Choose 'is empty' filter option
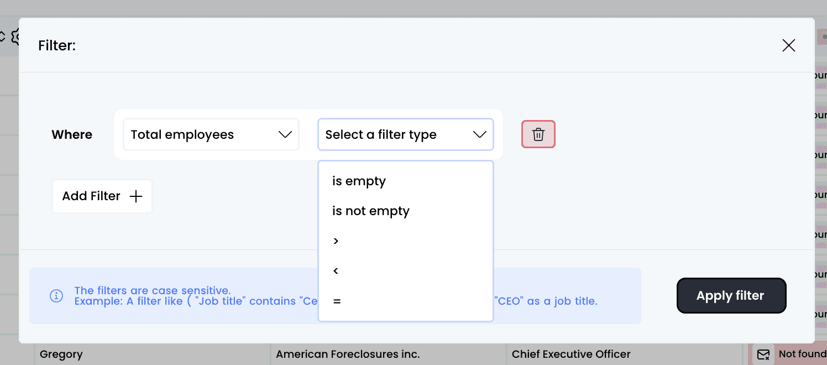The height and width of the screenshot is (365, 827). click(359, 181)
